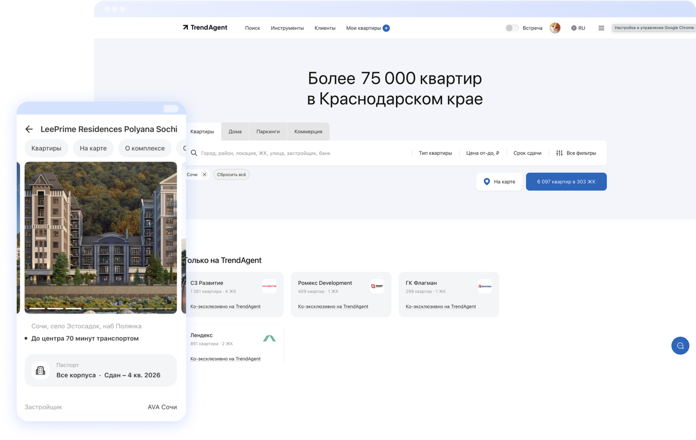The image size is (696, 440).
Task: Open the Срок сдачи filter
Action: pyautogui.click(x=527, y=153)
